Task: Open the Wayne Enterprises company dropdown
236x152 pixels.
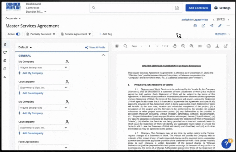Action: coord(44,68)
